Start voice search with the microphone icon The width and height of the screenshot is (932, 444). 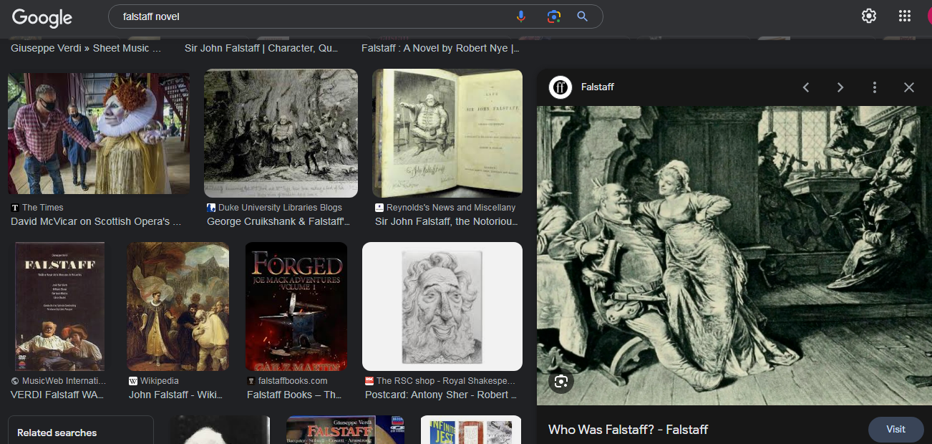pyautogui.click(x=521, y=16)
